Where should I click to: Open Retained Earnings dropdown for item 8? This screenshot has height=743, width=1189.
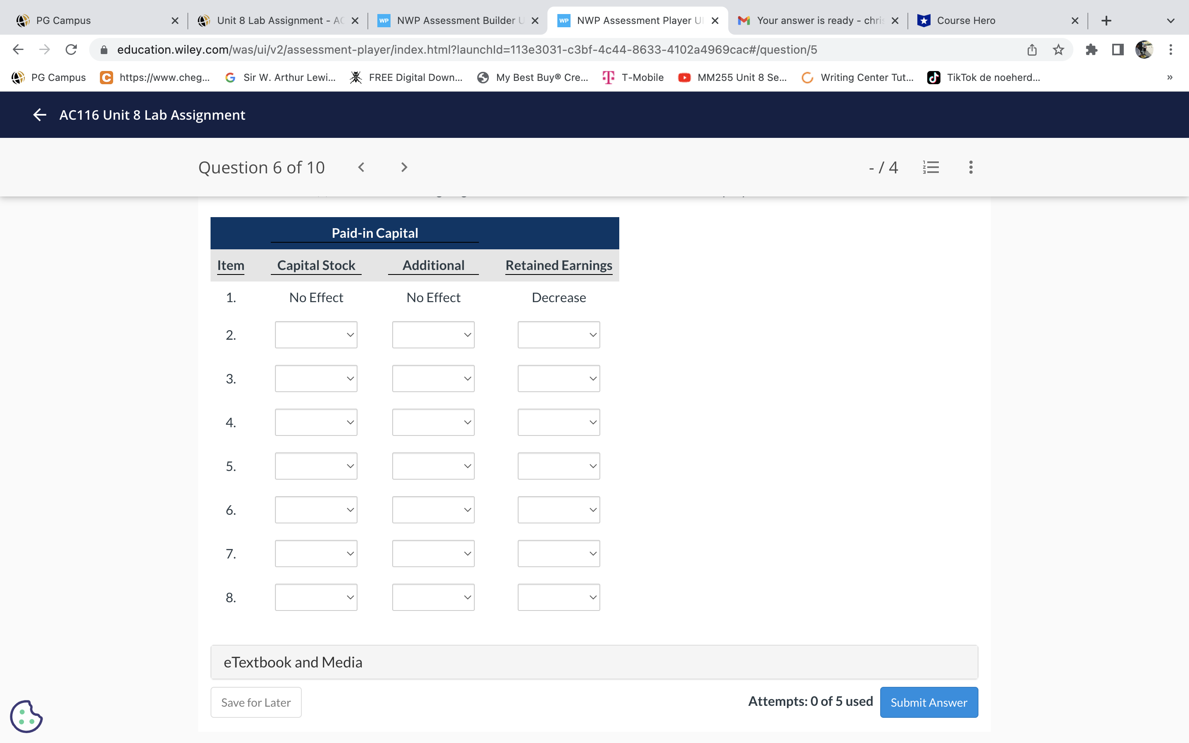[x=559, y=597]
